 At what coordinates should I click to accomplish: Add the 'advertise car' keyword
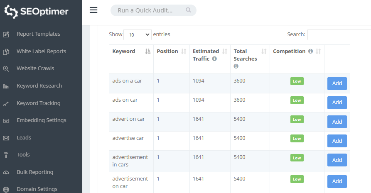[x=337, y=141]
